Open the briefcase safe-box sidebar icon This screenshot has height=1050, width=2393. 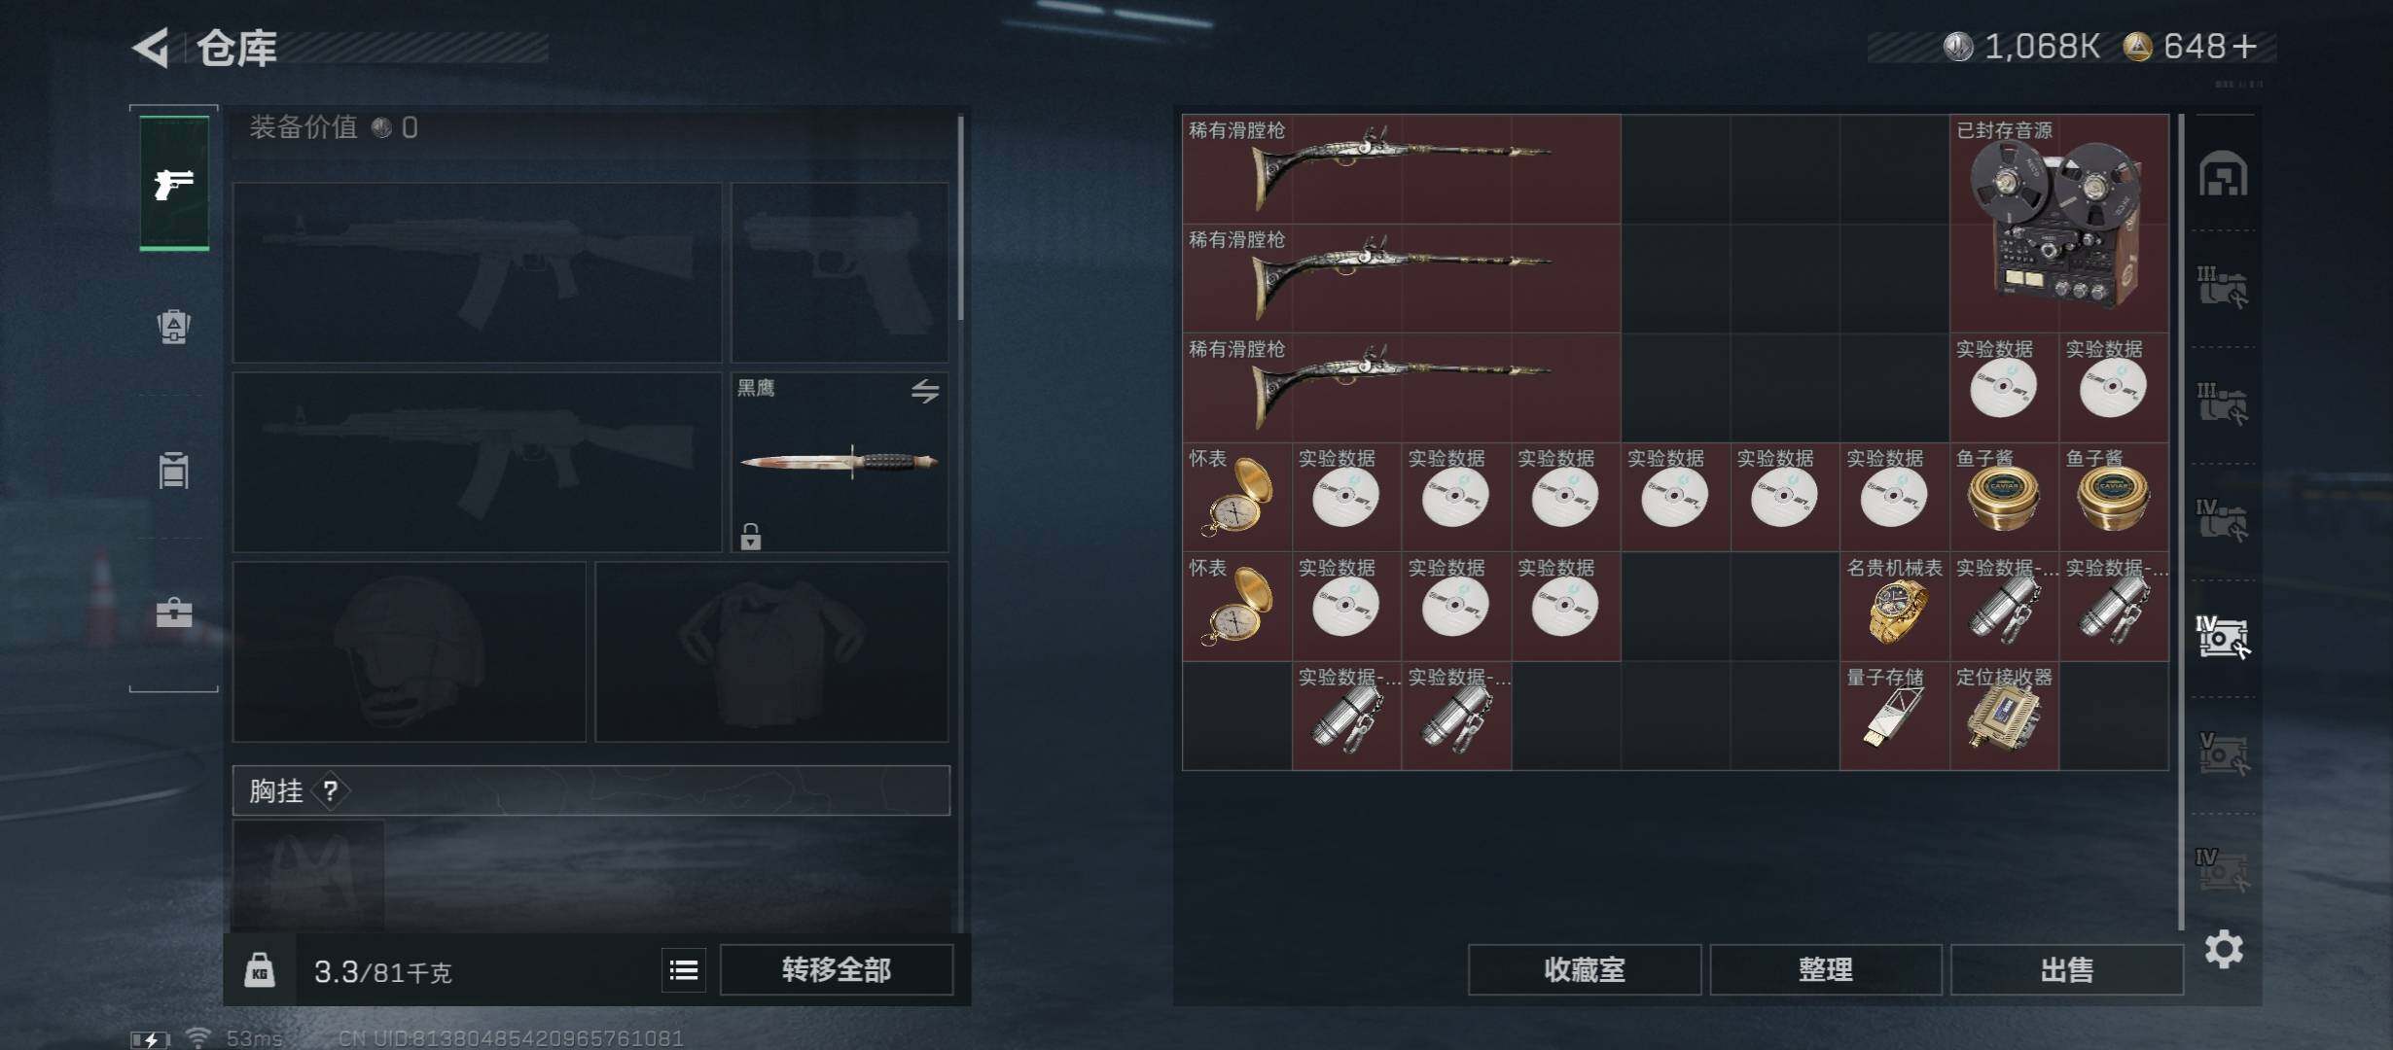click(x=174, y=612)
